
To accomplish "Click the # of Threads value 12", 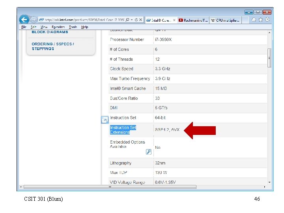I will 157,59.
